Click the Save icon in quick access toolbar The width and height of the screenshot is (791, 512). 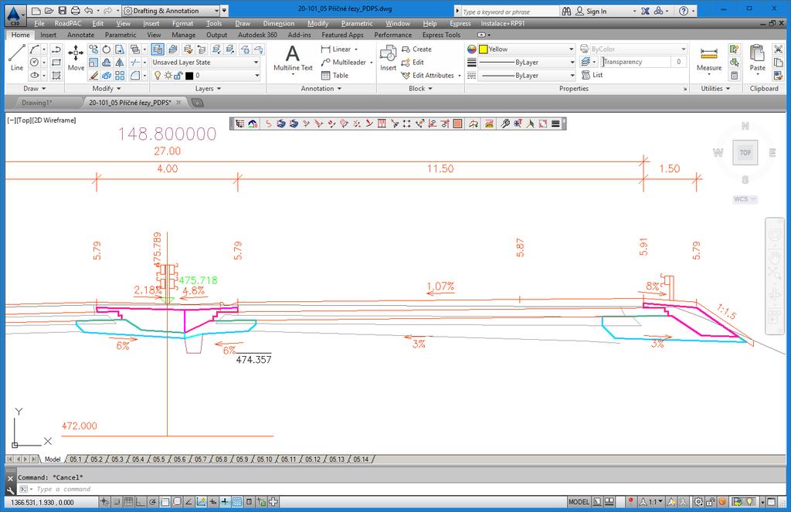tap(62, 11)
